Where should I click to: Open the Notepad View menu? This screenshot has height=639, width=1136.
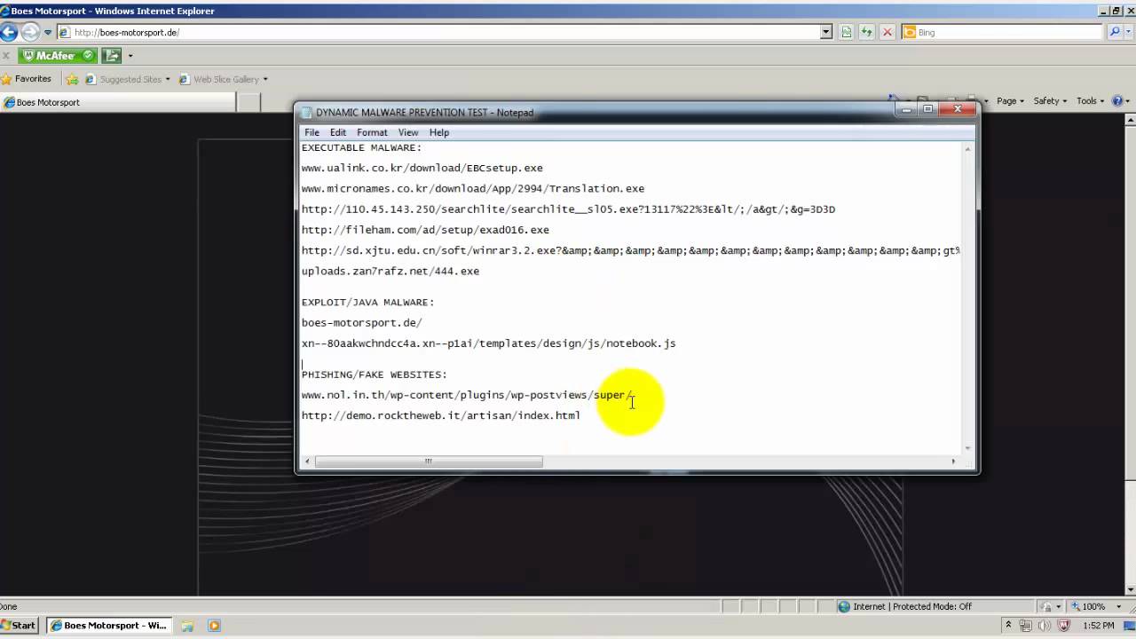[x=408, y=132]
